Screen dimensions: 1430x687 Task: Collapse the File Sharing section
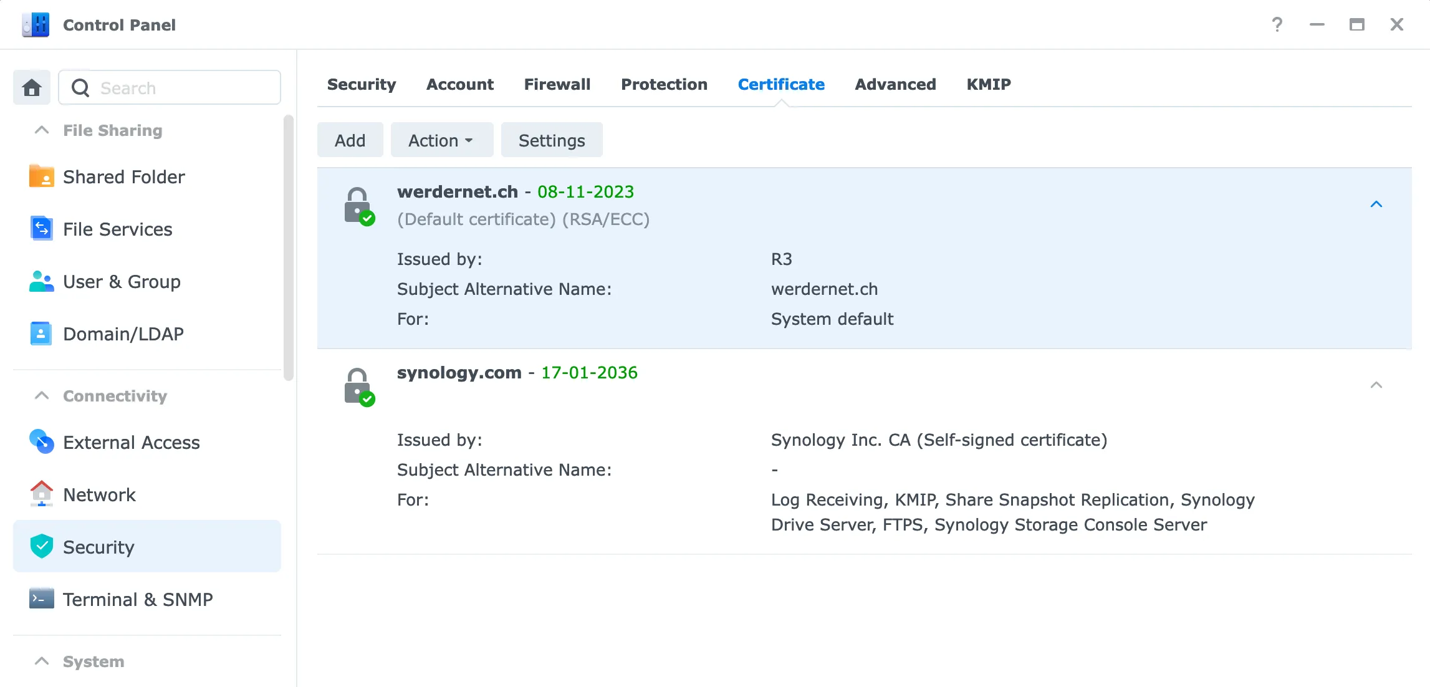[42, 130]
